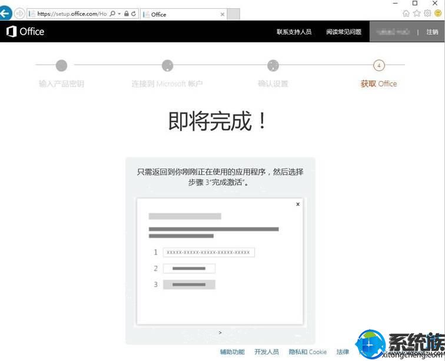Click illustrated step 2 button

[x=189, y=268]
